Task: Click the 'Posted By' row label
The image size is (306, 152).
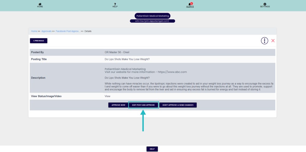Action: [37, 52]
